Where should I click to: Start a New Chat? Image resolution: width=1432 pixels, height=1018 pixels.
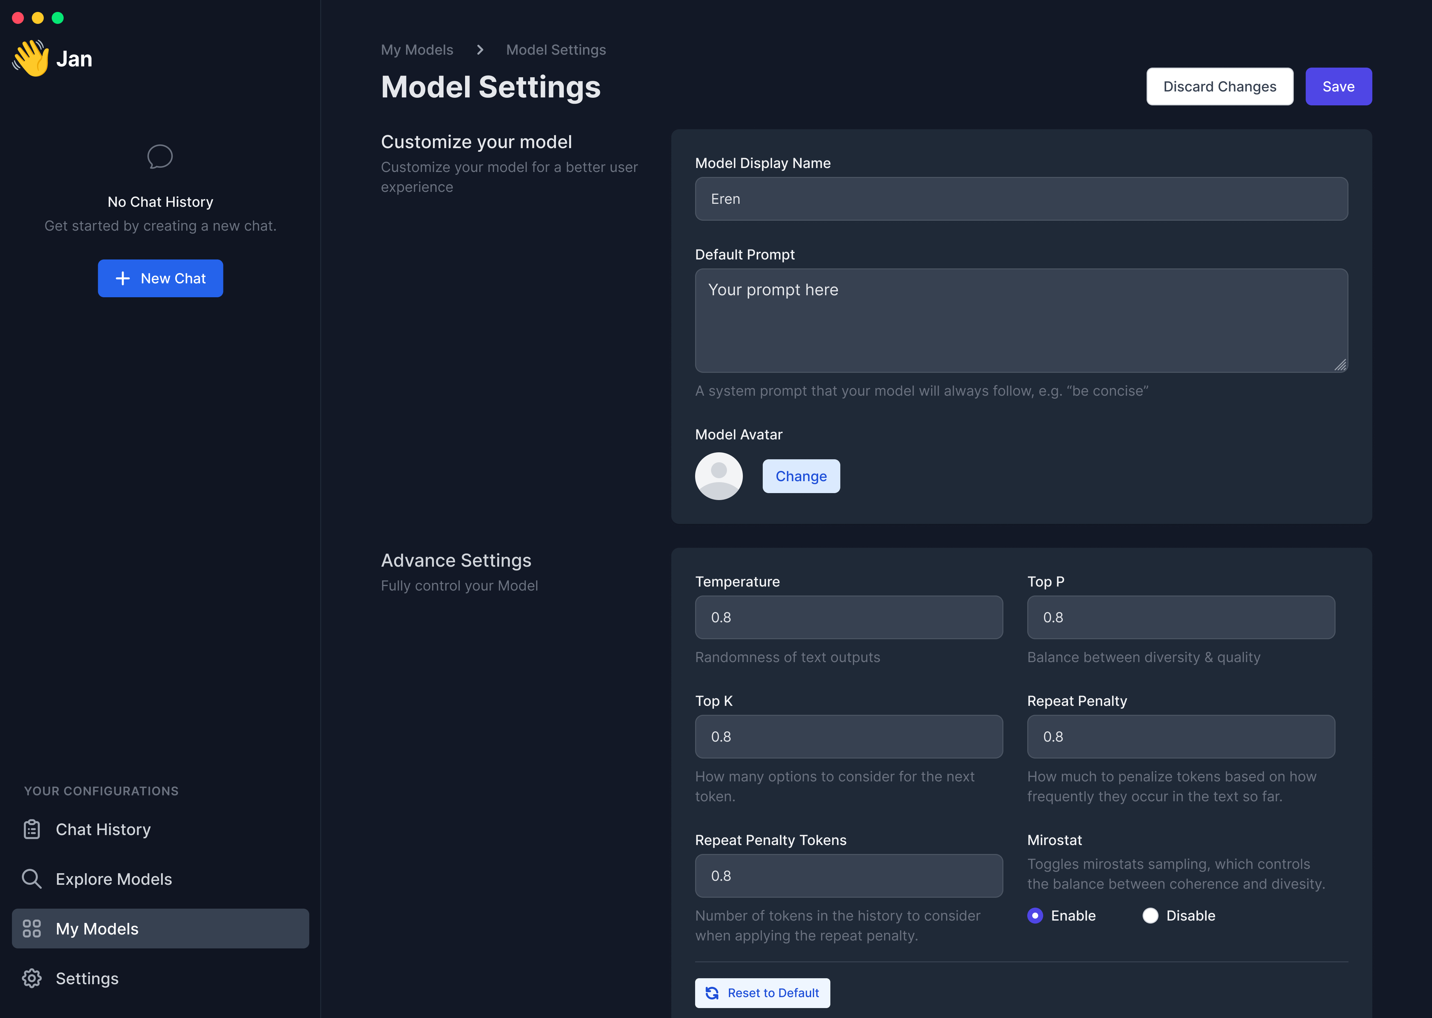click(160, 278)
